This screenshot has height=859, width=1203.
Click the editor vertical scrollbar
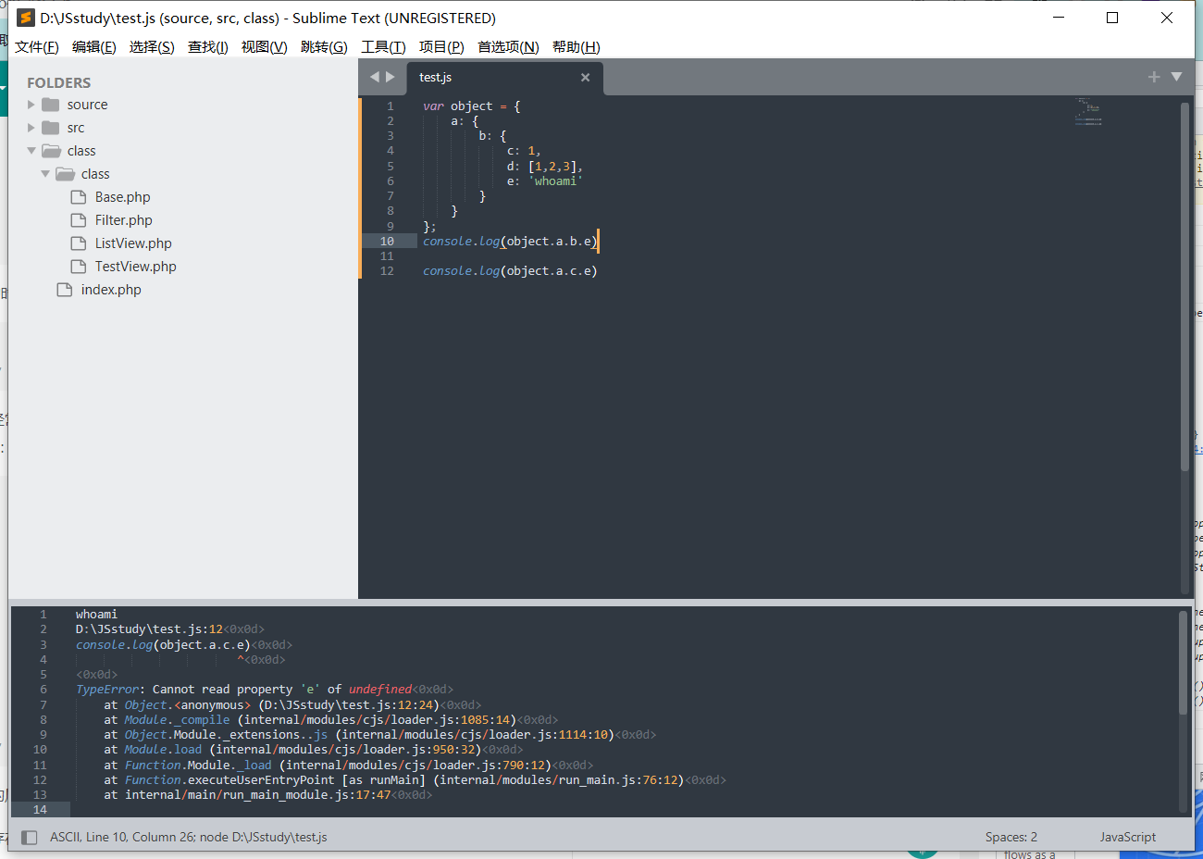(1184, 287)
